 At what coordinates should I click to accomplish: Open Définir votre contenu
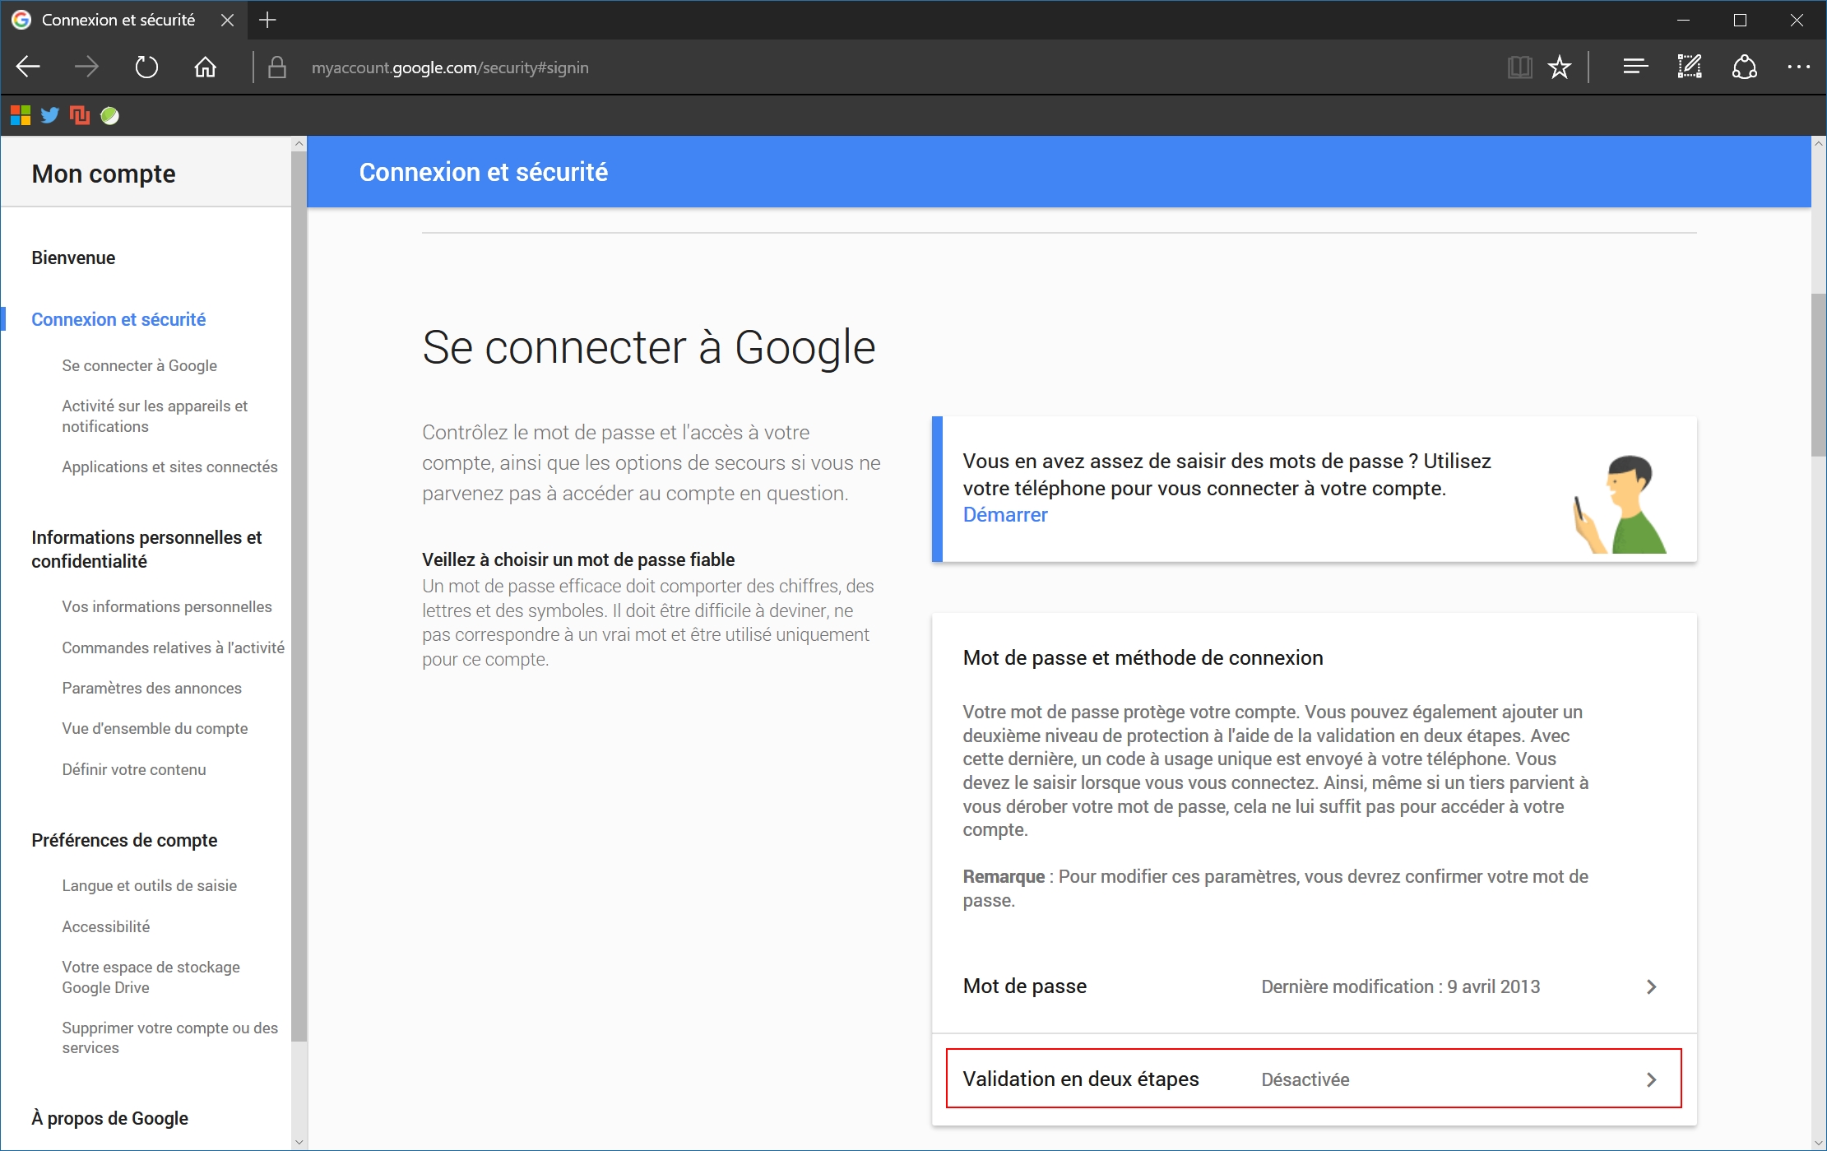click(x=134, y=769)
